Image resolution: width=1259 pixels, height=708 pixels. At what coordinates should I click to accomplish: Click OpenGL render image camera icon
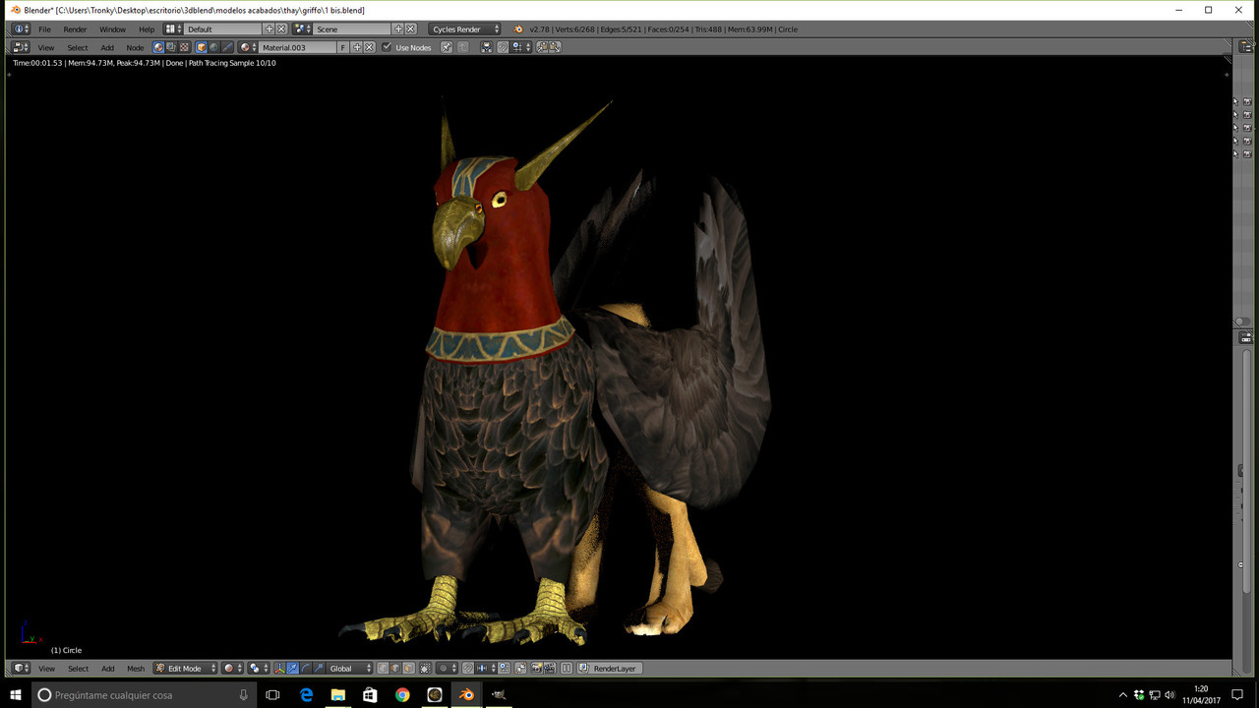[x=536, y=668]
